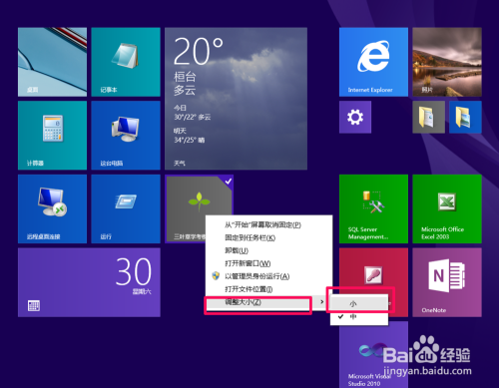This screenshot has height=388, width=499.
Task: Open the Run tile
Action: pyautogui.click(x=126, y=208)
